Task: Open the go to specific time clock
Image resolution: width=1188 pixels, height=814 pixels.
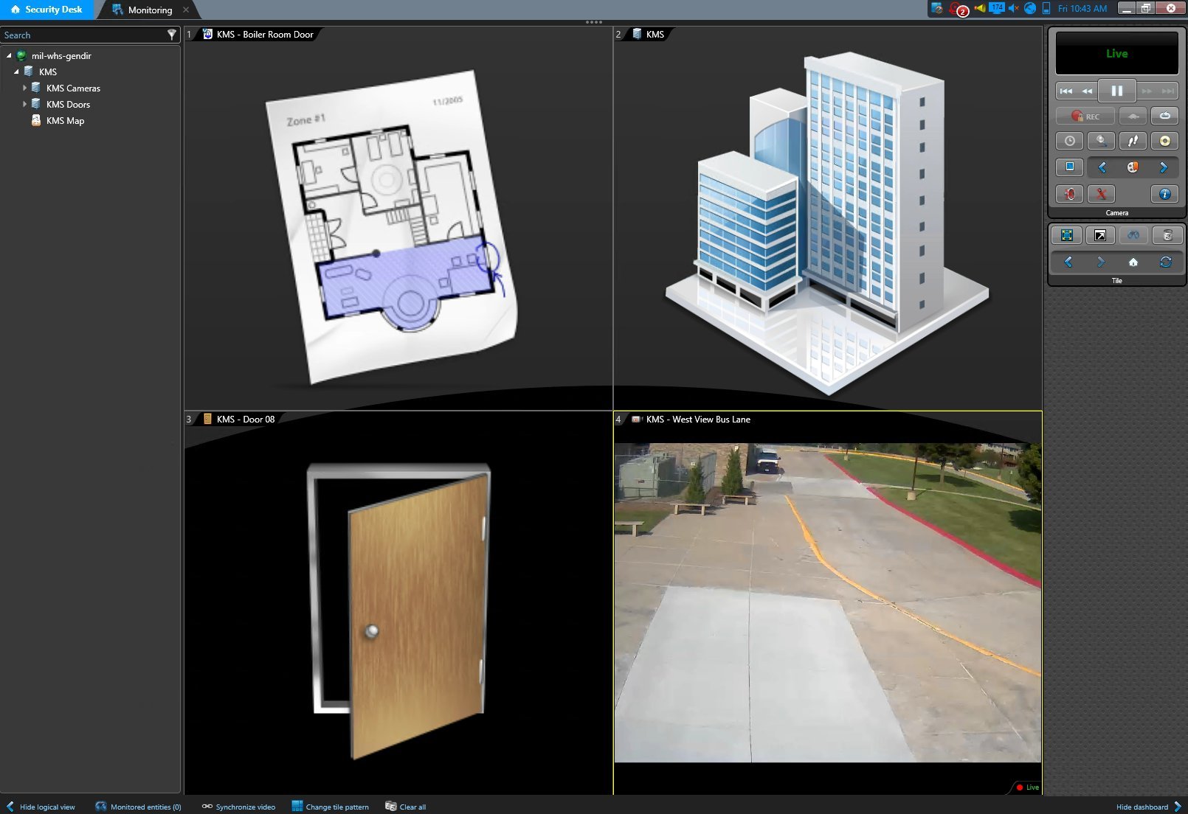Action: [x=1070, y=141]
